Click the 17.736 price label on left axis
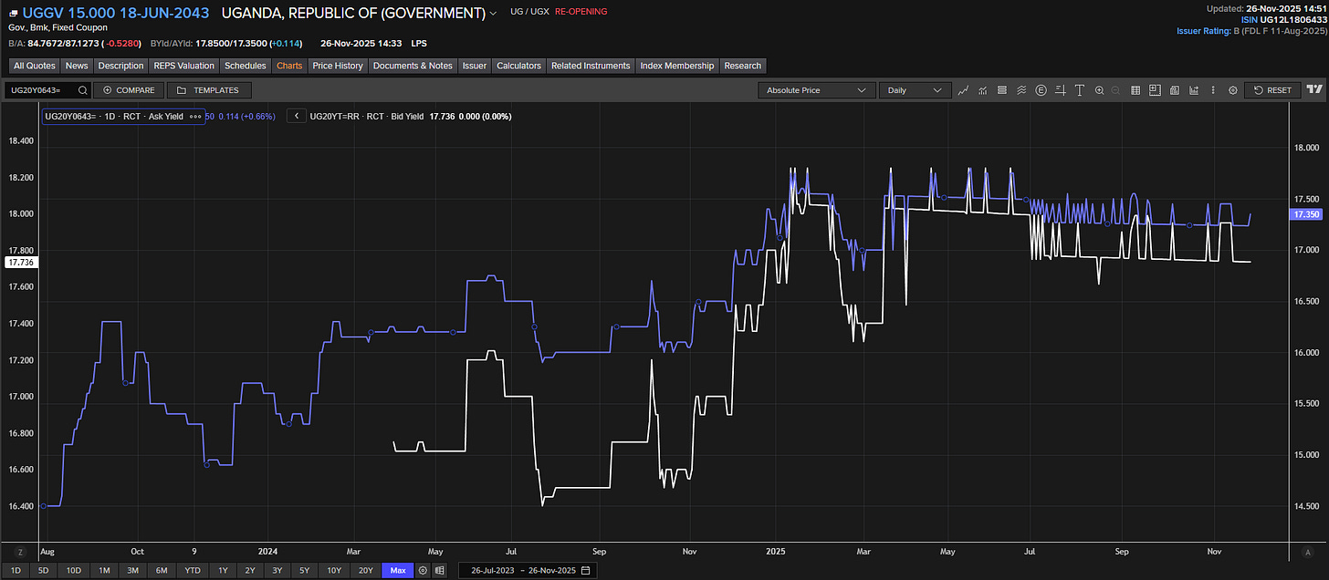Screen dimensions: 1329x580 point(19,263)
